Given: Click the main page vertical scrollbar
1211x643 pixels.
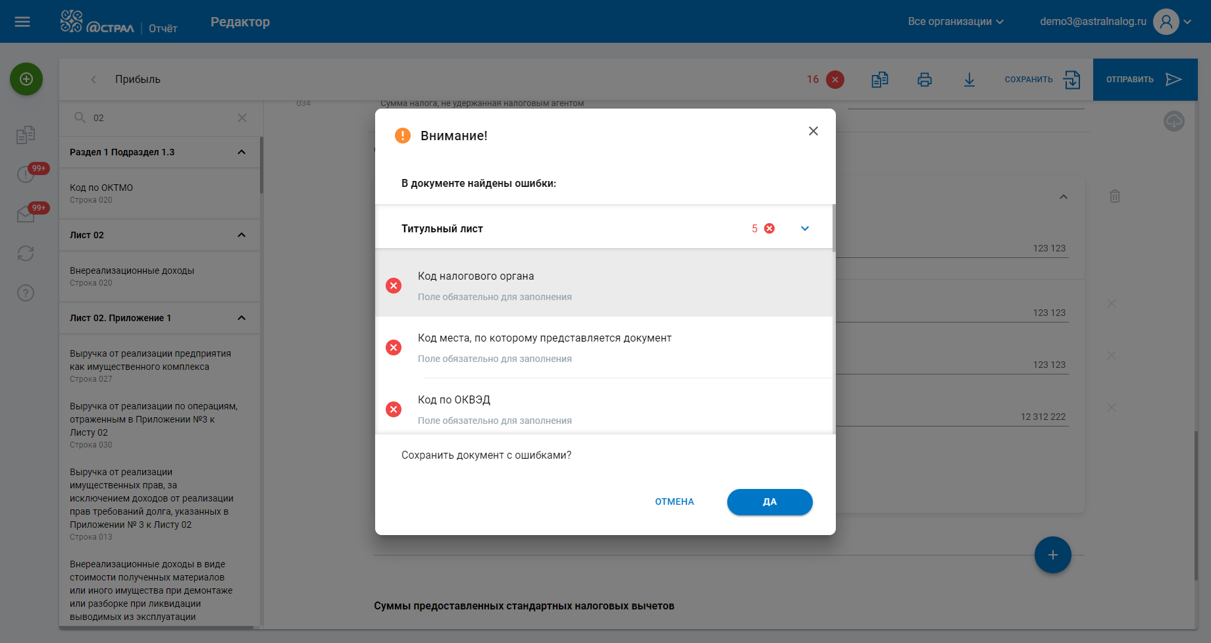Looking at the screenshot, I should [1196, 505].
